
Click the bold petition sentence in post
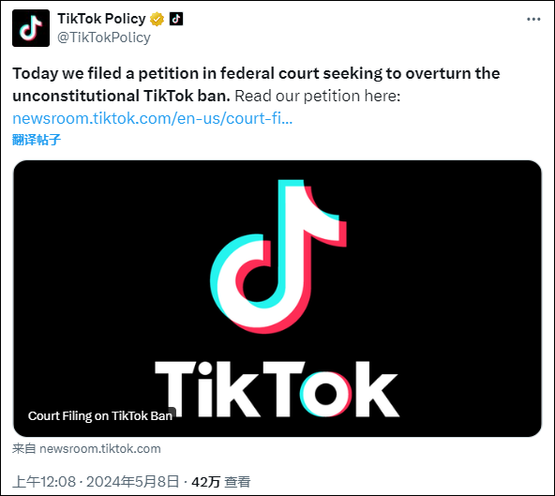tap(256, 84)
